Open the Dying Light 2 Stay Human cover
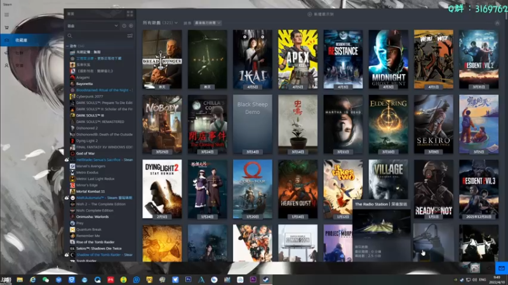Image resolution: width=508 pixels, height=285 pixels. coord(162,189)
